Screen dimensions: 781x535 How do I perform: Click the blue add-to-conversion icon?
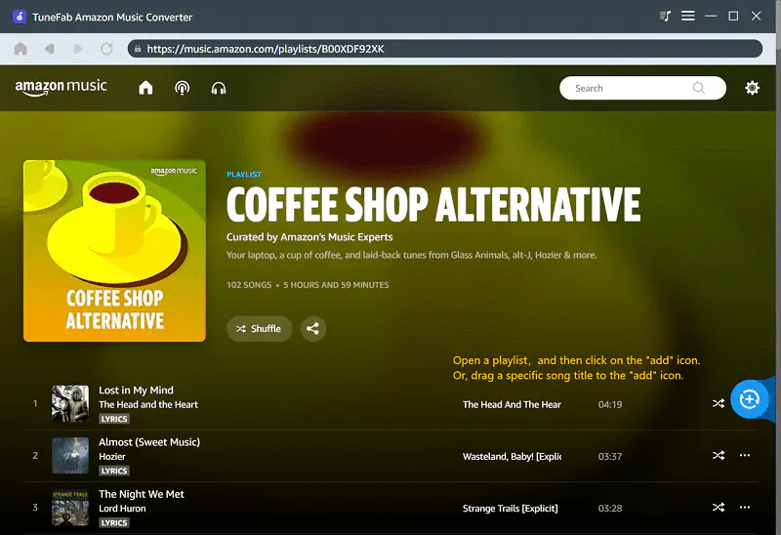pos(749,399)
